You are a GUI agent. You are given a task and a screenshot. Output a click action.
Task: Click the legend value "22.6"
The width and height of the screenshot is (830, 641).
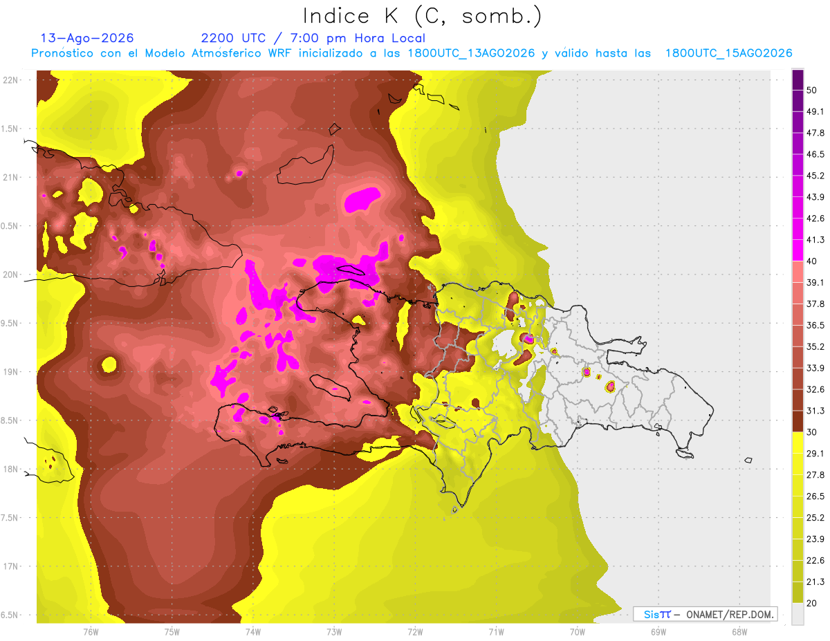pyautogui.click(x=815, y=561)
